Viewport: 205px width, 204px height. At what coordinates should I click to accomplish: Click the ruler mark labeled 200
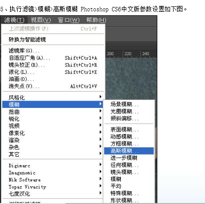coord(110,54)
